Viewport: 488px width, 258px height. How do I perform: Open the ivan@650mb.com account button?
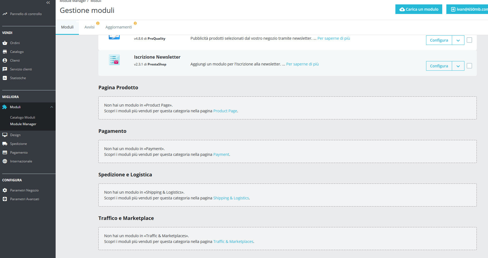(x=467, y=9)
